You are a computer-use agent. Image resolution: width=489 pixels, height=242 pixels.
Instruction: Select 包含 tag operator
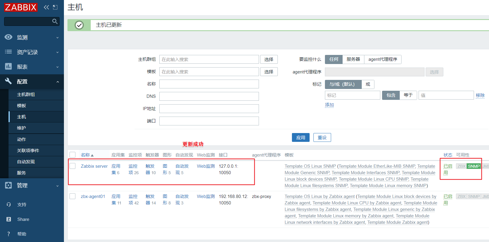pyautogui.click(x=391, y=95)
